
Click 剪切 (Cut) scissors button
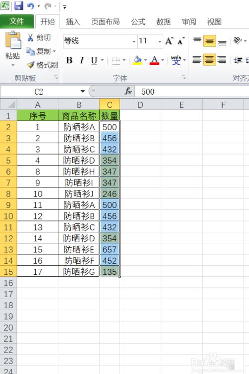(x=39, y=37)
